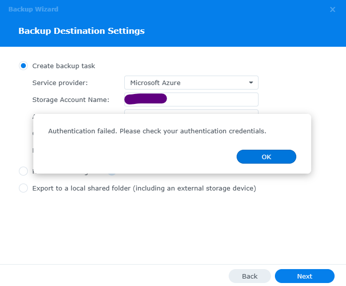Click the Export to a local shared folder label
This screenshot has width=346, height=286.
tap(144, 189)
